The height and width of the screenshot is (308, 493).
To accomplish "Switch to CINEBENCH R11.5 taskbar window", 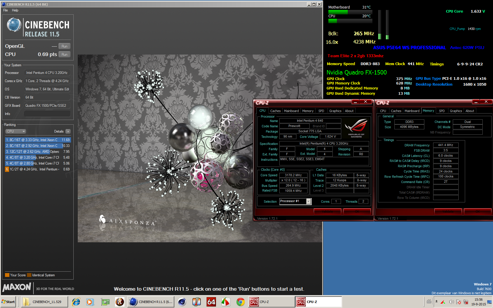I will click(151, 302).
